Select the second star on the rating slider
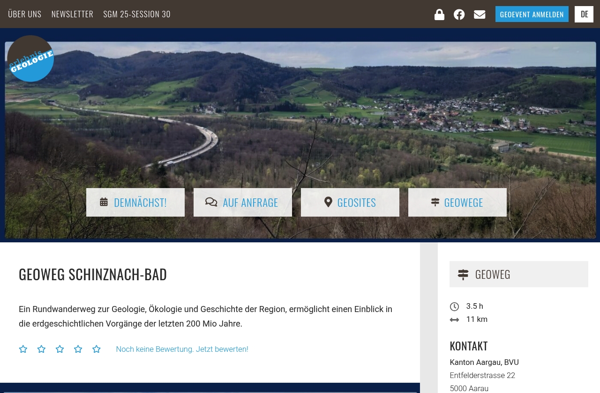The height and width of the screenshot is (393, 600). click(x=41, y=349)
